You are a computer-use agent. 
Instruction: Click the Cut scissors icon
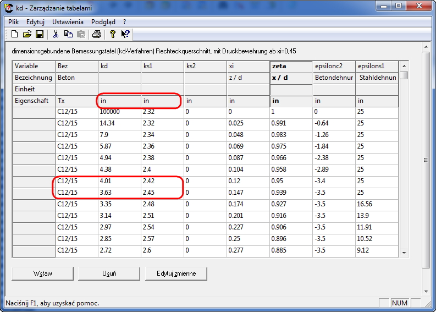(56, 34)
